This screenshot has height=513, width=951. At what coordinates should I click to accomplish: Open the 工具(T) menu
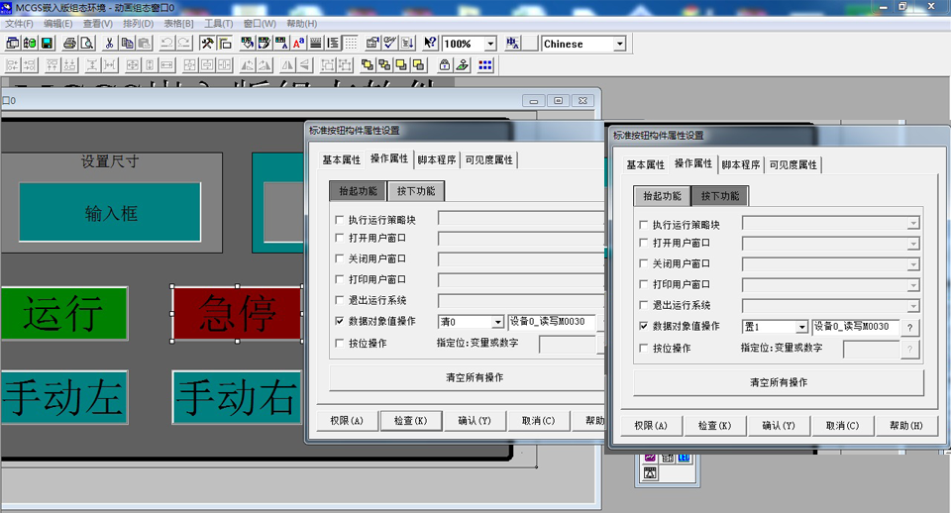218,23
